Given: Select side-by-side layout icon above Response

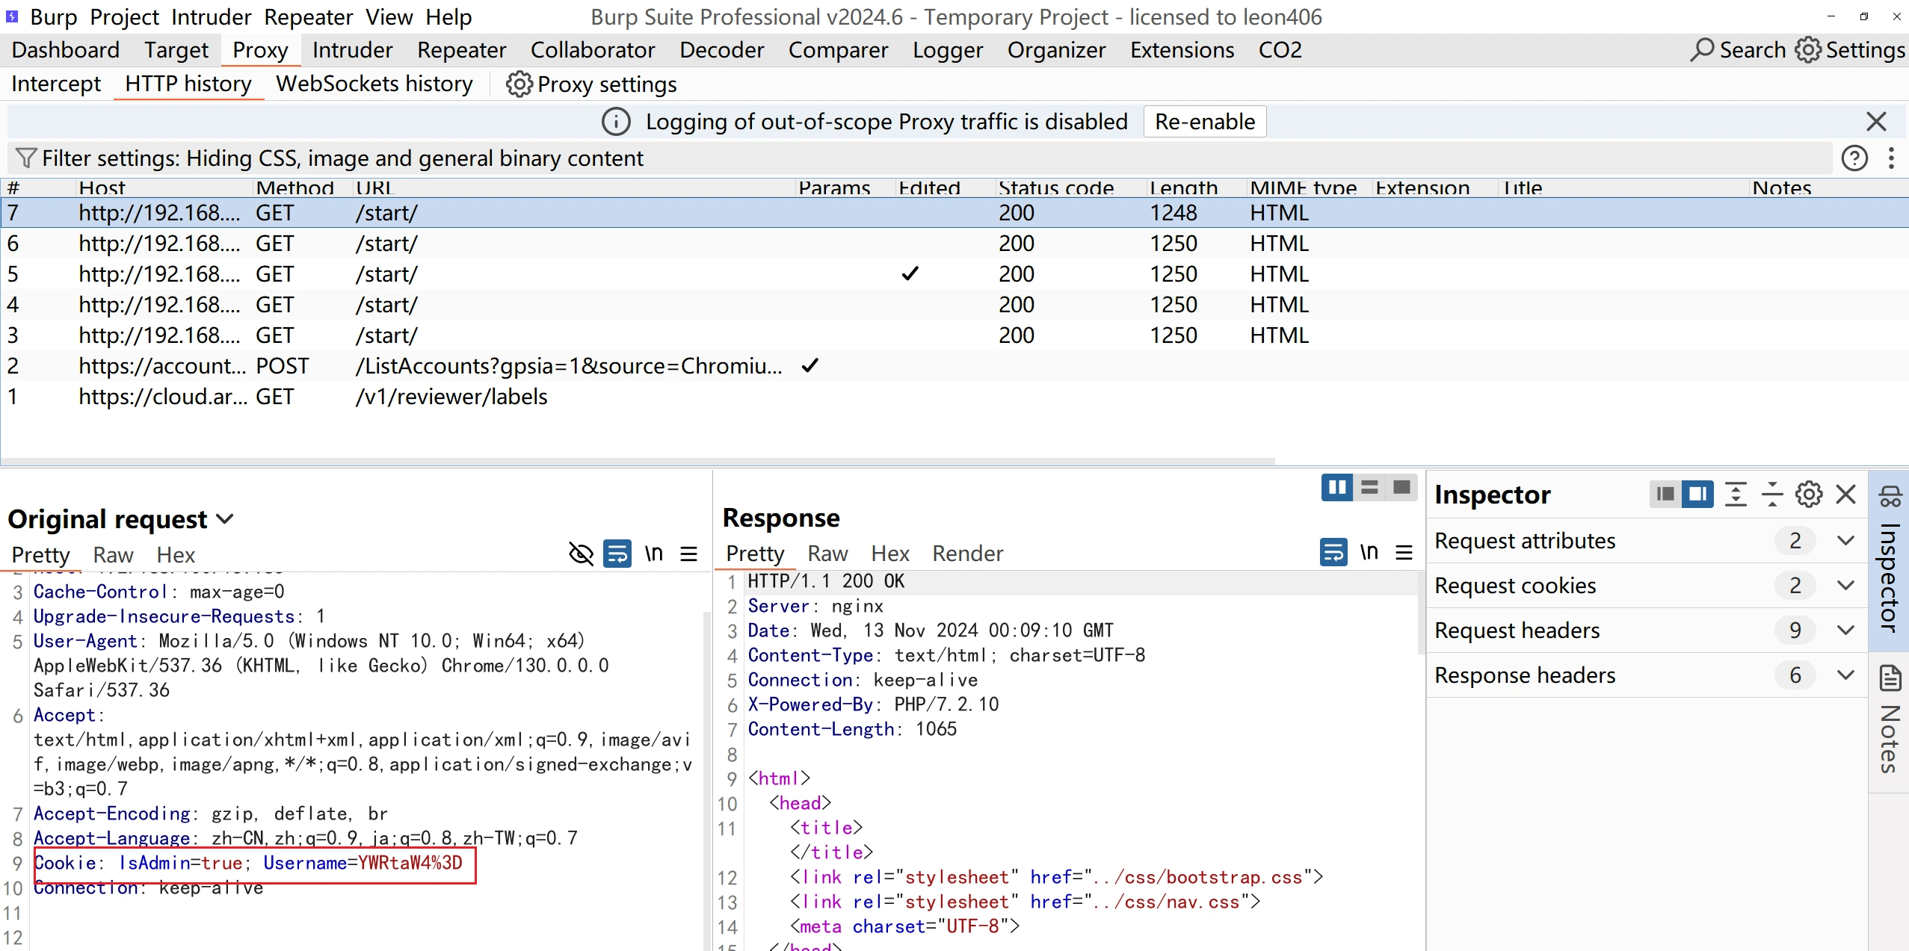Looking at the screenshot, I should pyautogui.click(x=1336, y=488).
